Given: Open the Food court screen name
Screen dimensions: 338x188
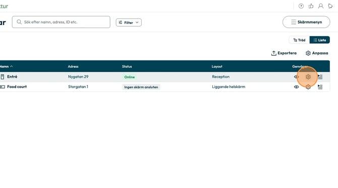Looking at the screenshot, I should pos(17,87).
